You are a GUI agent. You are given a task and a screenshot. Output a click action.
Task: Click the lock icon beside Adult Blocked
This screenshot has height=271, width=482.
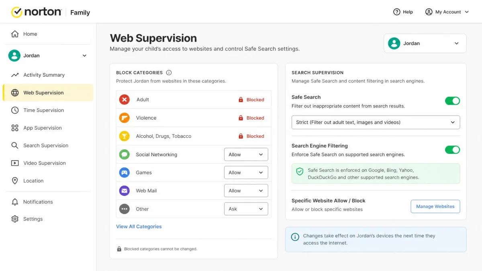pos(241,100)
